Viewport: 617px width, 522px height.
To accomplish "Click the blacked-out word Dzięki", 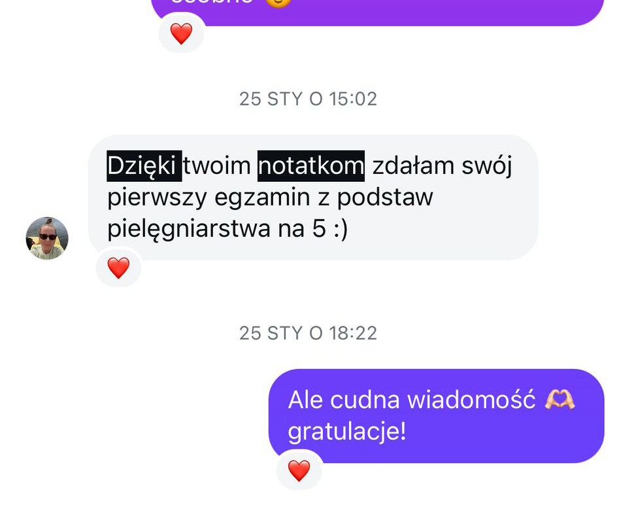I will tap(144, 166).
